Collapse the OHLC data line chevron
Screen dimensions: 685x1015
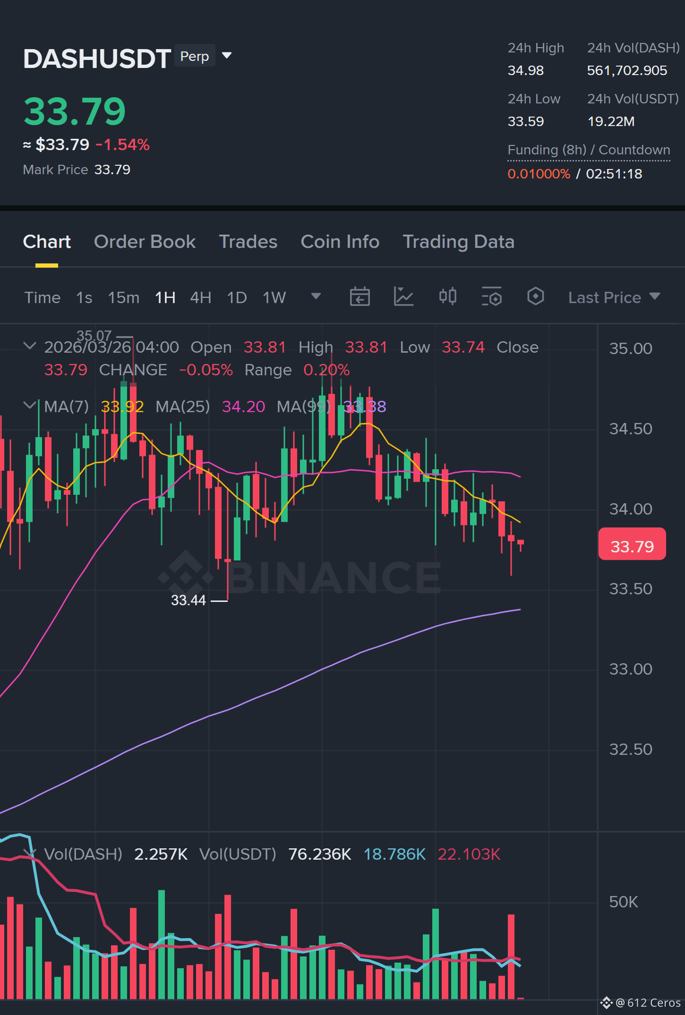coord(30,346)
